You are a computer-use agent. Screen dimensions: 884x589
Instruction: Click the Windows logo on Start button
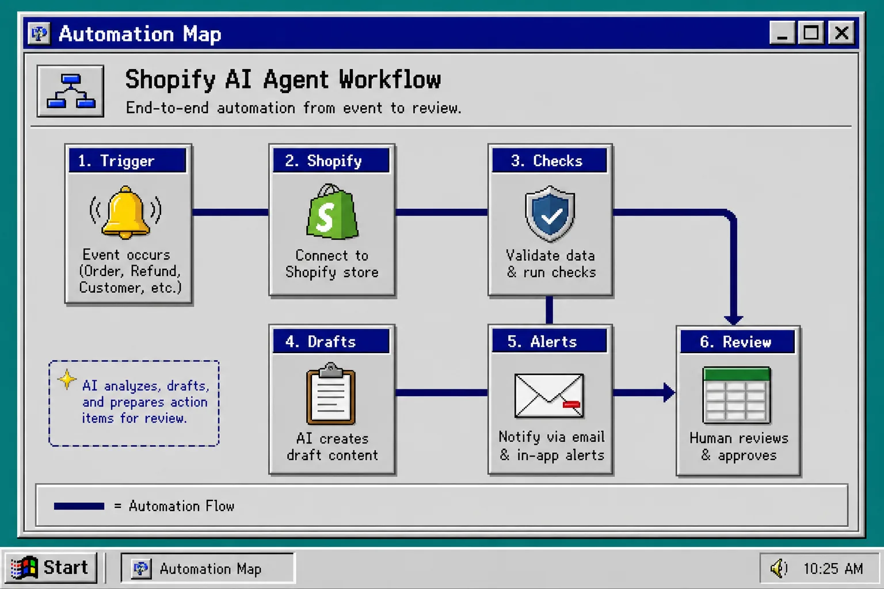[24, 568]
